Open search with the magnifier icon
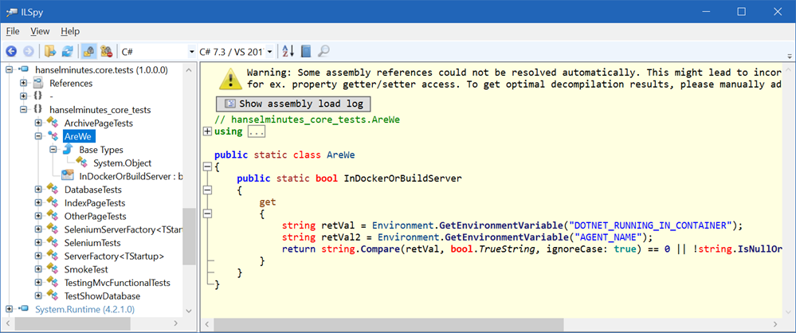796x333 pixels. [323, 51]
